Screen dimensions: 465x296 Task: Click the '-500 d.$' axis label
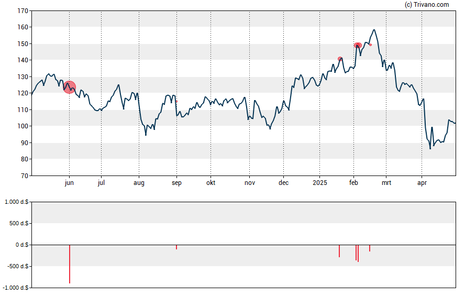point(17,266)
